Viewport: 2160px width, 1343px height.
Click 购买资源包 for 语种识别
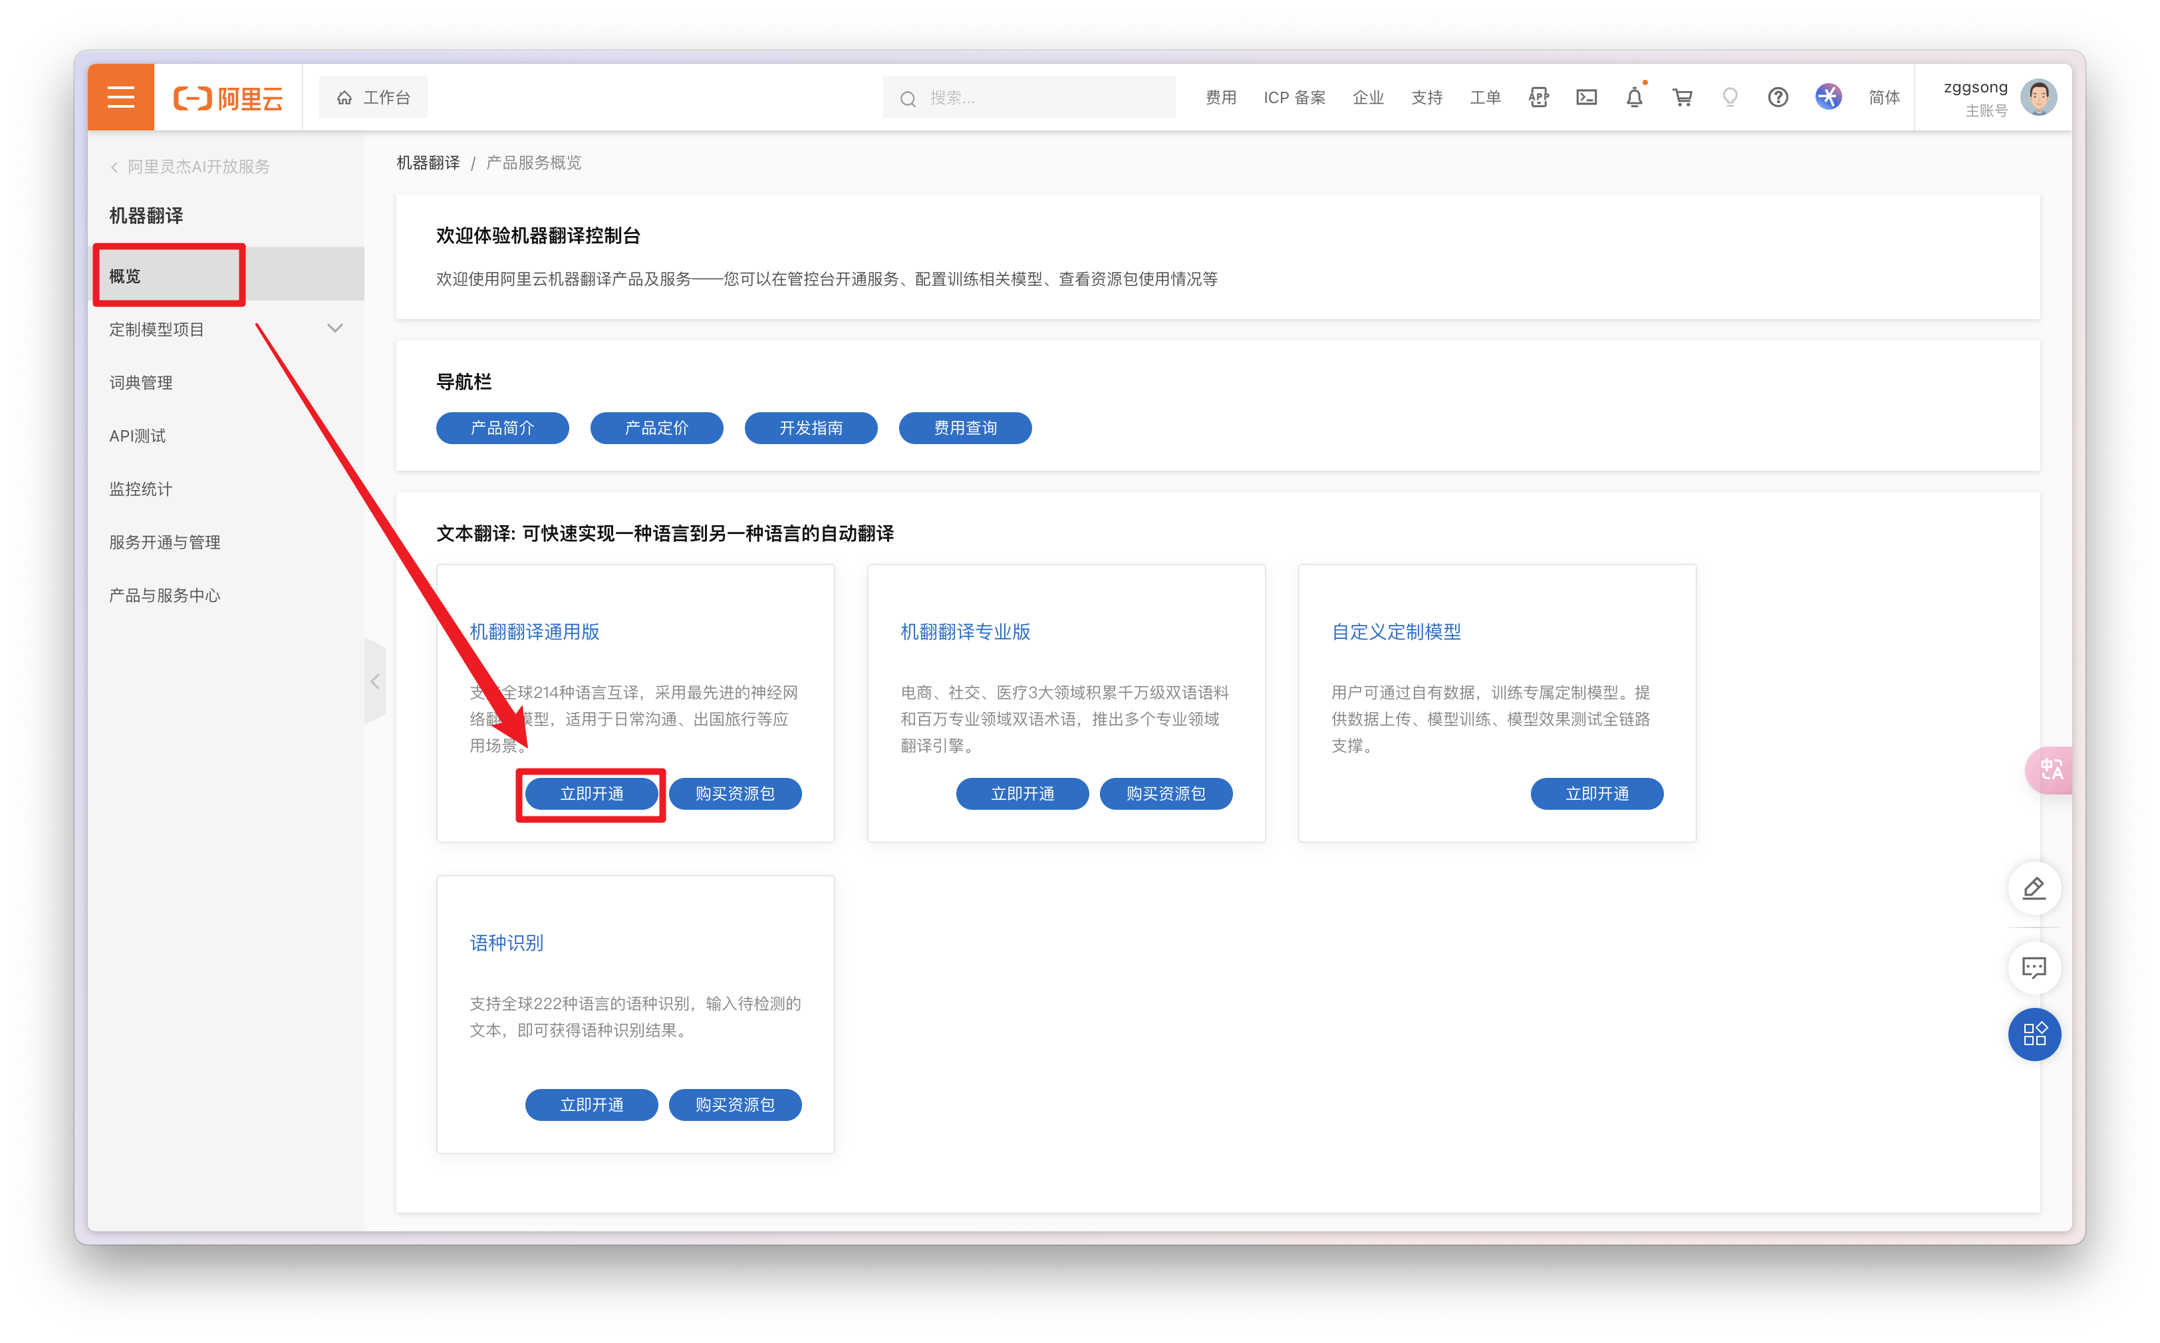click(736, 1105)
